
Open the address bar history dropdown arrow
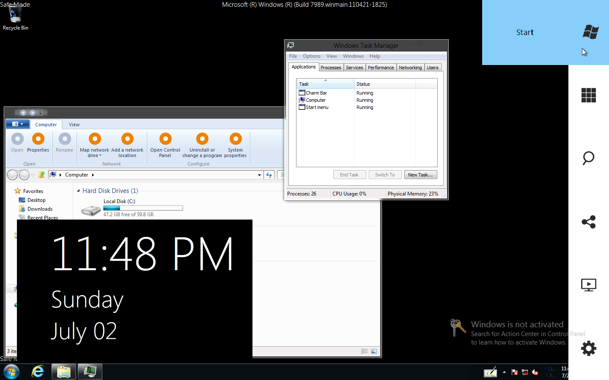(x=259, y=175)
